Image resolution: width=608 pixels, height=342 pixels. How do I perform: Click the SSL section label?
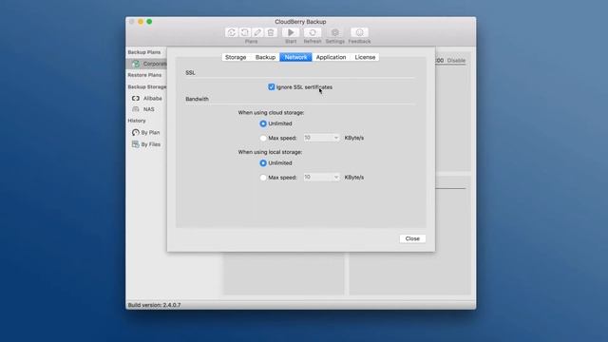click(190, 73)
